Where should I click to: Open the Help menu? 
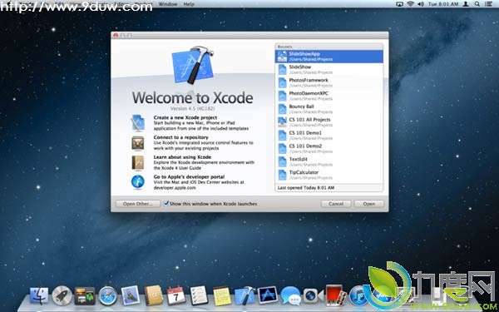tap(189, 4)
